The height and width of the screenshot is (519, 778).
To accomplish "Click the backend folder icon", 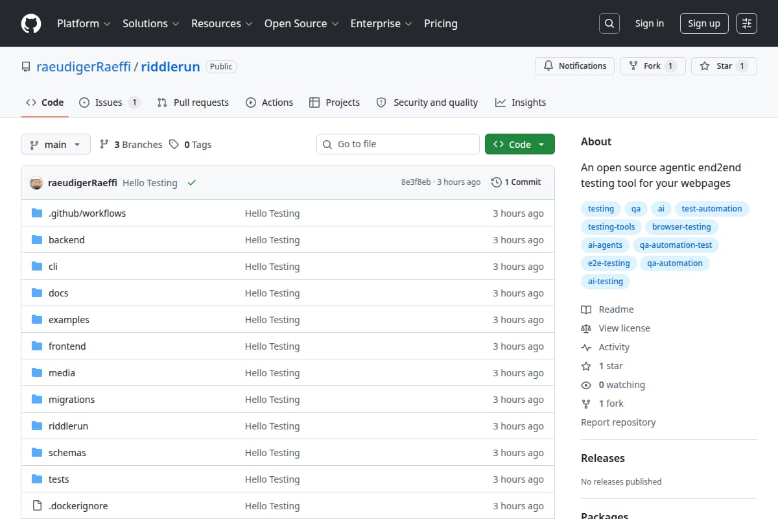I will click(x=37, y=240).
